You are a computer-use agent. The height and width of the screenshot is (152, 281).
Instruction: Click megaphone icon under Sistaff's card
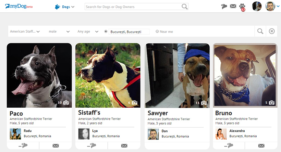(x=91, y=146)
